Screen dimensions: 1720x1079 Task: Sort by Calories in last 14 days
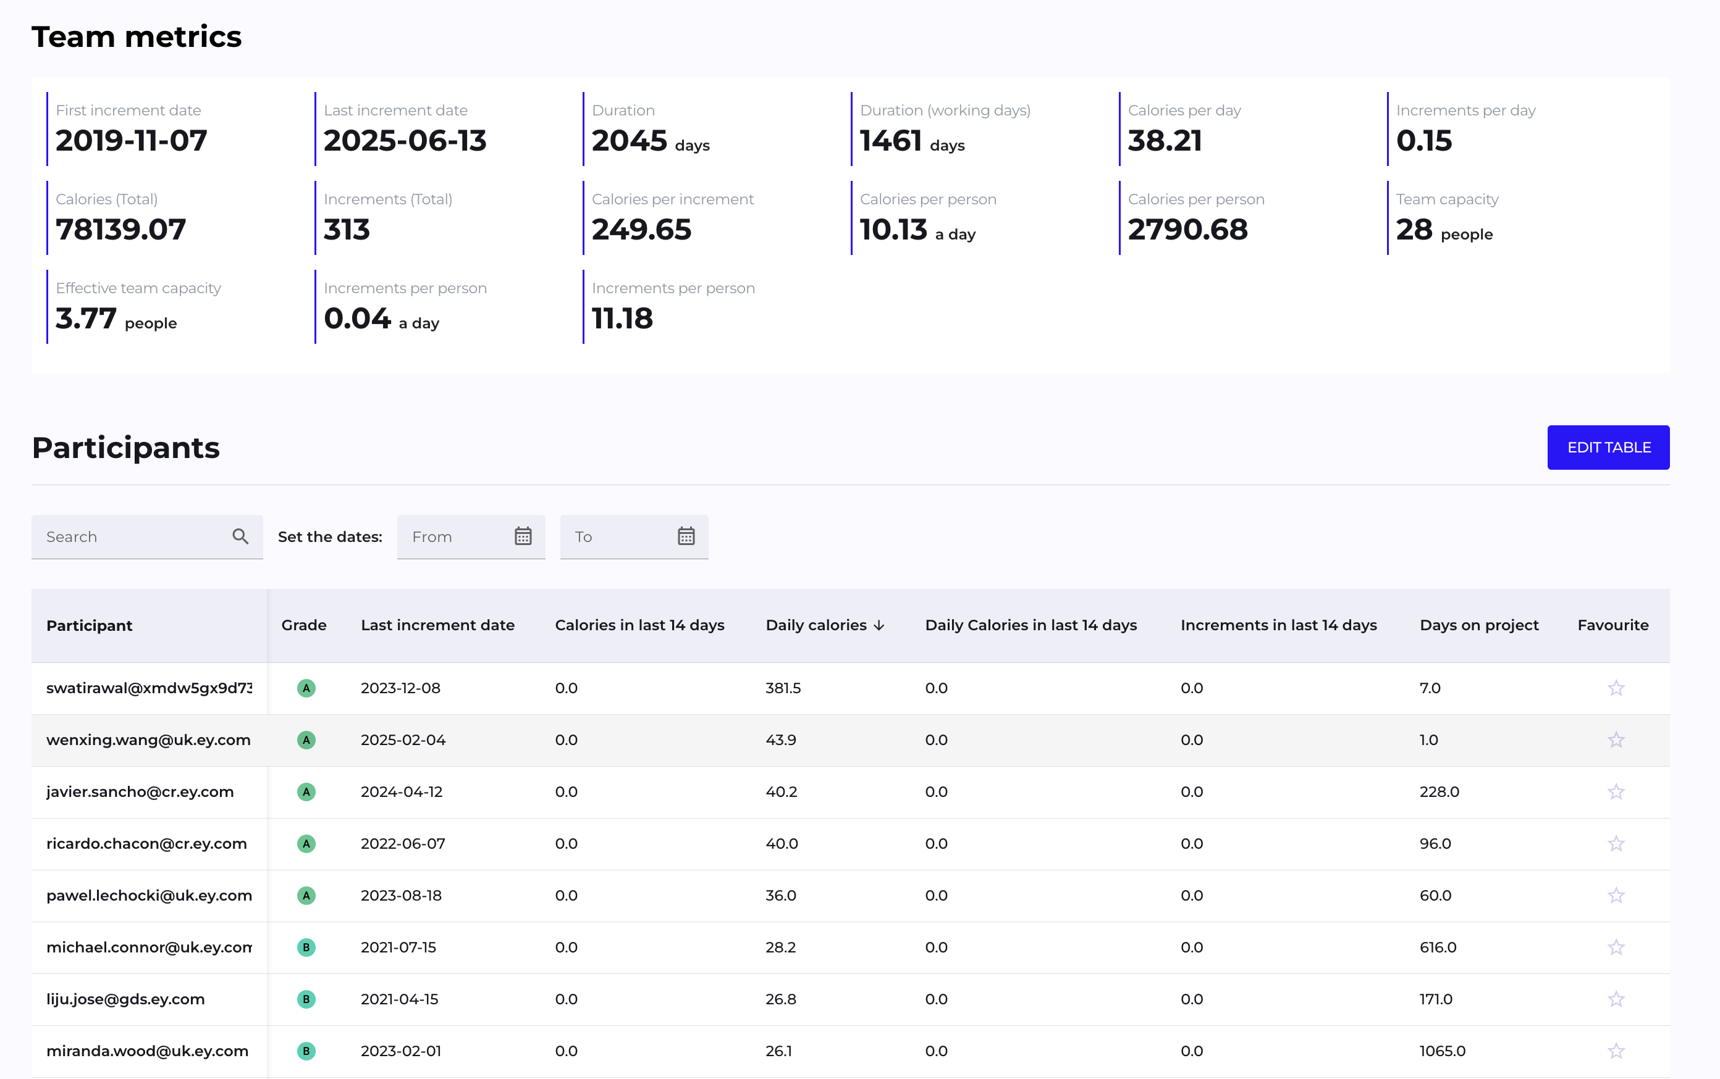639,625
